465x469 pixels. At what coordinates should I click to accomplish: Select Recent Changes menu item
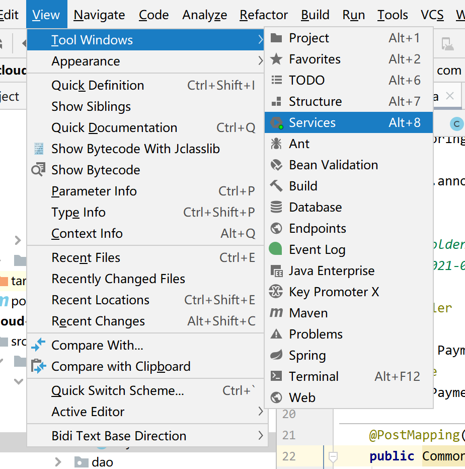tap(146, 321)
